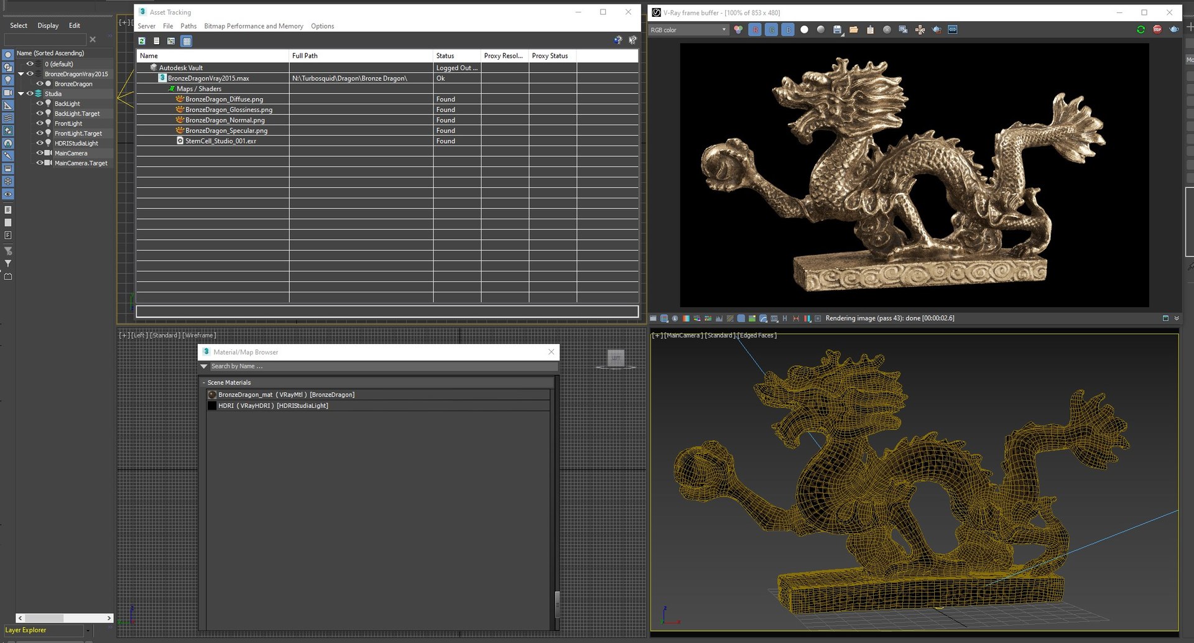Screen dimensions: 1194x643
Task: Open the Server menu in Asset Tracking
Action: [x=147, y=26]
